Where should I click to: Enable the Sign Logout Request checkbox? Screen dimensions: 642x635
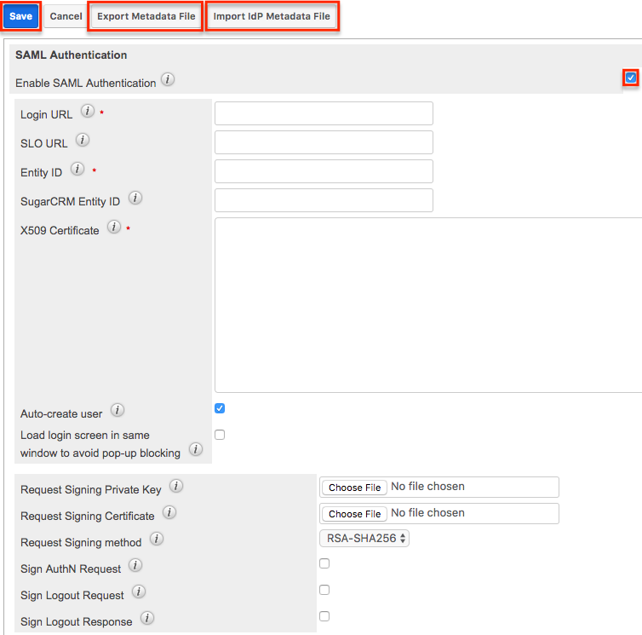point(324,590)
